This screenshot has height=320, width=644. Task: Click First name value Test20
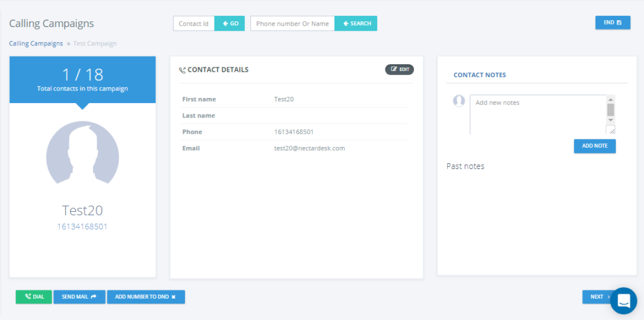[x=284, y=99]
